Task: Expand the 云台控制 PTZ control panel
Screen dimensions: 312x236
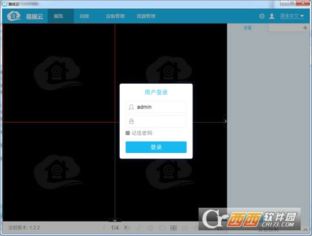Action: pos(305,230)
